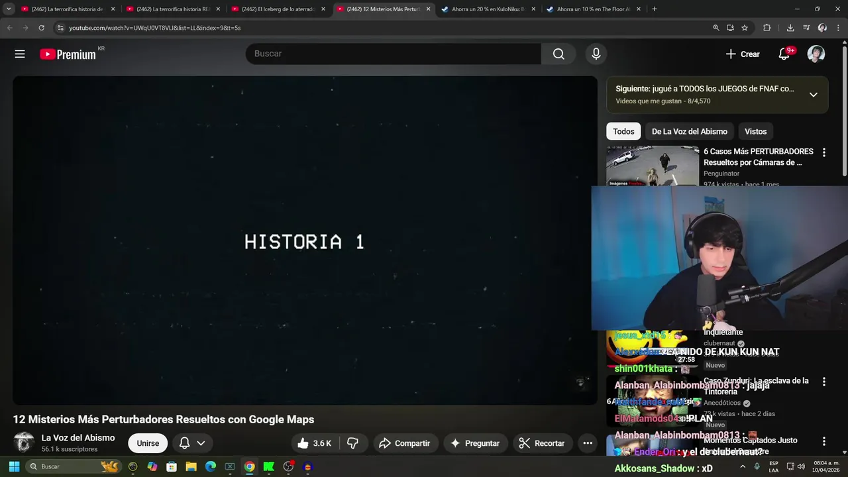The height and width of the screenshot is (477, 848).
Task: Open the taskbar clock showing 08:04 a. m.
Action: pos(826,466)
